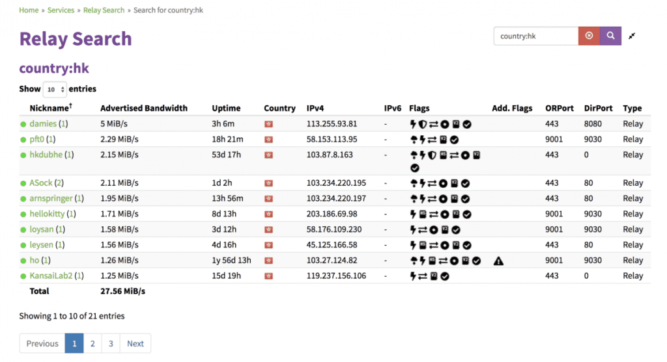Click Hong Kong flag in damies row
667x362 pixels.
pyautogui.click(x=268, y=124)
